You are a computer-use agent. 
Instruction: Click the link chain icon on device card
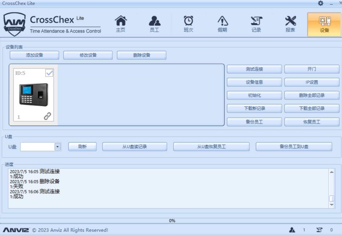click(47, 116)
